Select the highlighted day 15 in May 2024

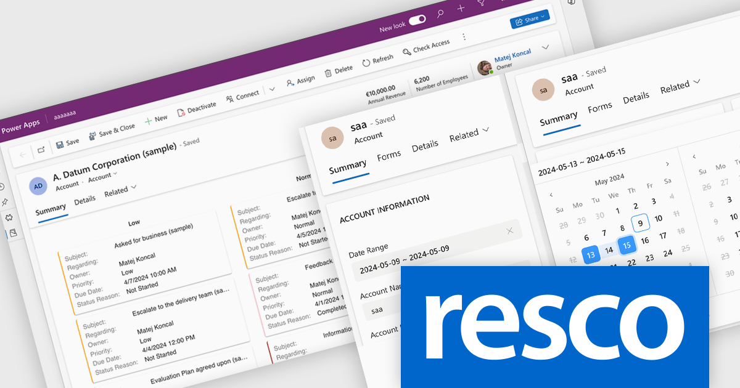[x=626, y=245]
